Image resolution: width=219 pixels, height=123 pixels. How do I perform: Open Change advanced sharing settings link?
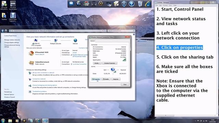click(12, 46)
